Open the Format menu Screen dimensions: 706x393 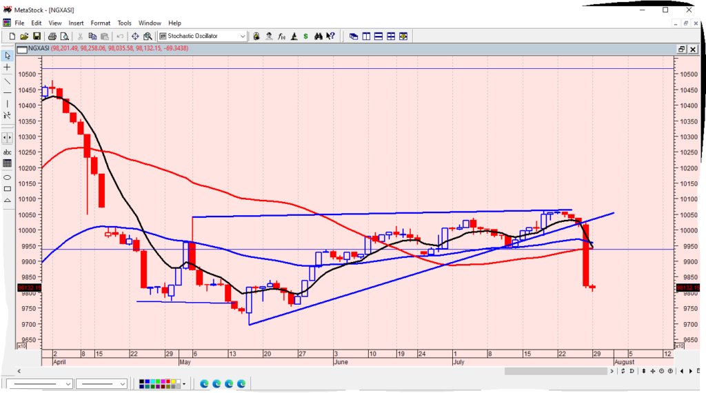[x=101, y=23]
